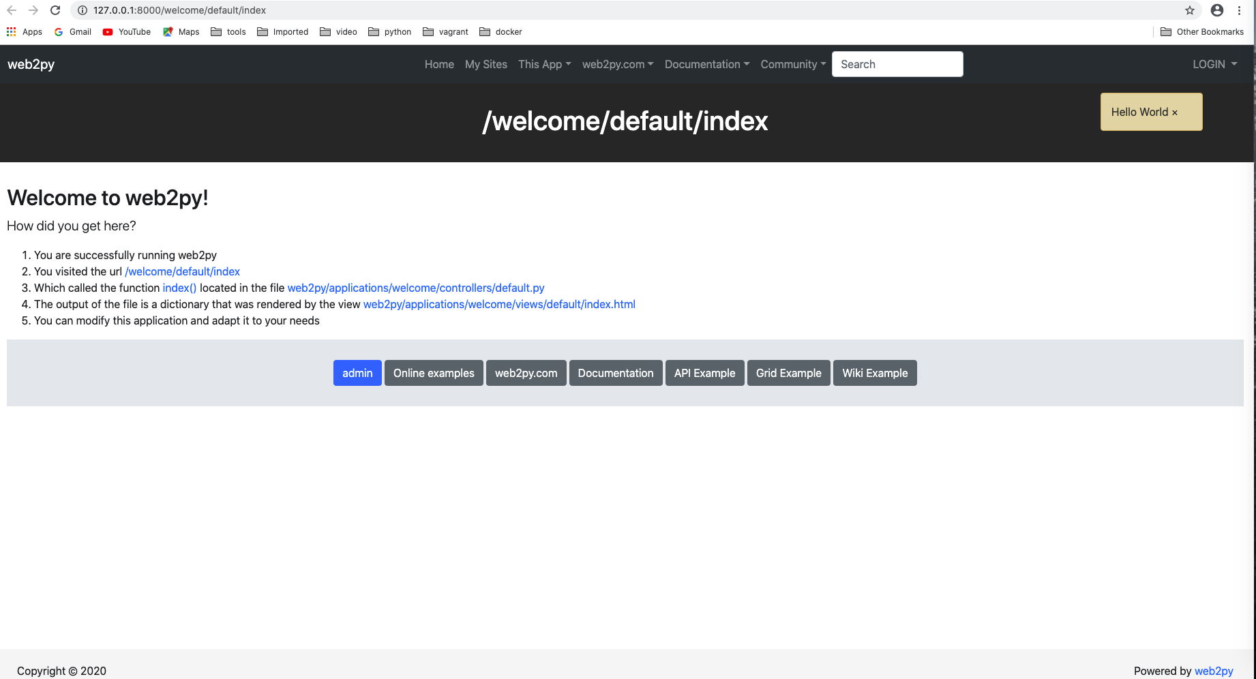Expand the This App dropdown
Screen dimensions: 1256x679
pos(545,64)
